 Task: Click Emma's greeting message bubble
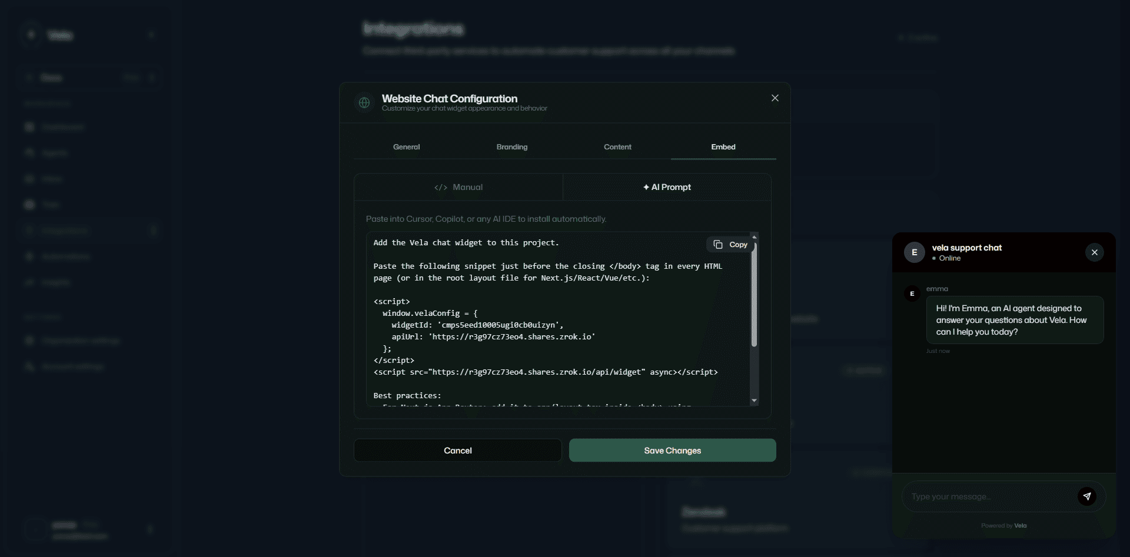point(1015,320)
